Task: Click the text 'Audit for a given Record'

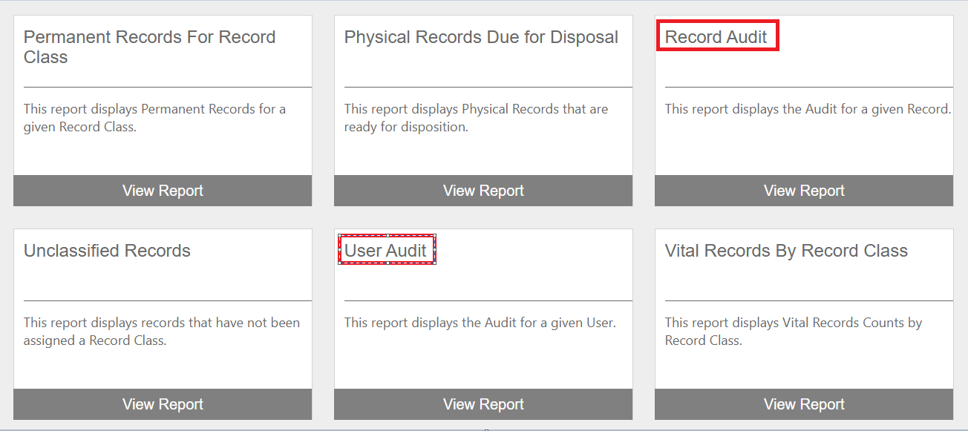Action: point(808,109)
